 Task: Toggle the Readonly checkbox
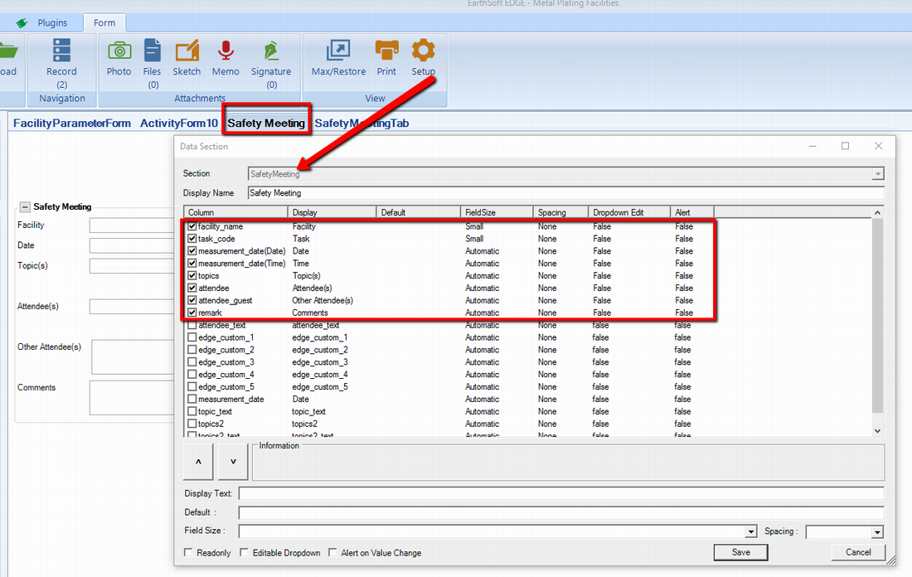click(188, 553)
